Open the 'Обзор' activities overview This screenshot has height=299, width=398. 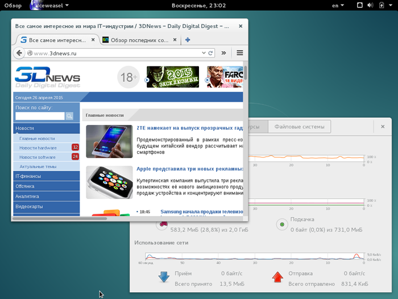[13, 5]
